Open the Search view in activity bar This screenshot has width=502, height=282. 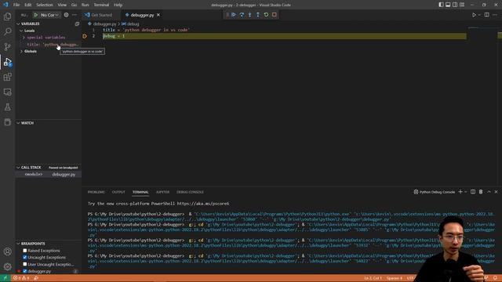click(x=7, y=31)
